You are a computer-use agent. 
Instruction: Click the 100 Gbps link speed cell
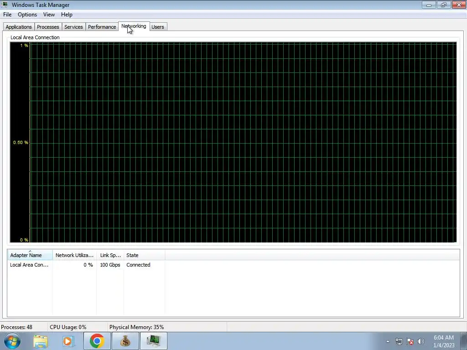110,265
